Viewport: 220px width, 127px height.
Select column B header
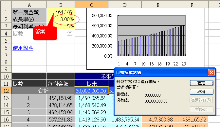(x=61, y=5)
